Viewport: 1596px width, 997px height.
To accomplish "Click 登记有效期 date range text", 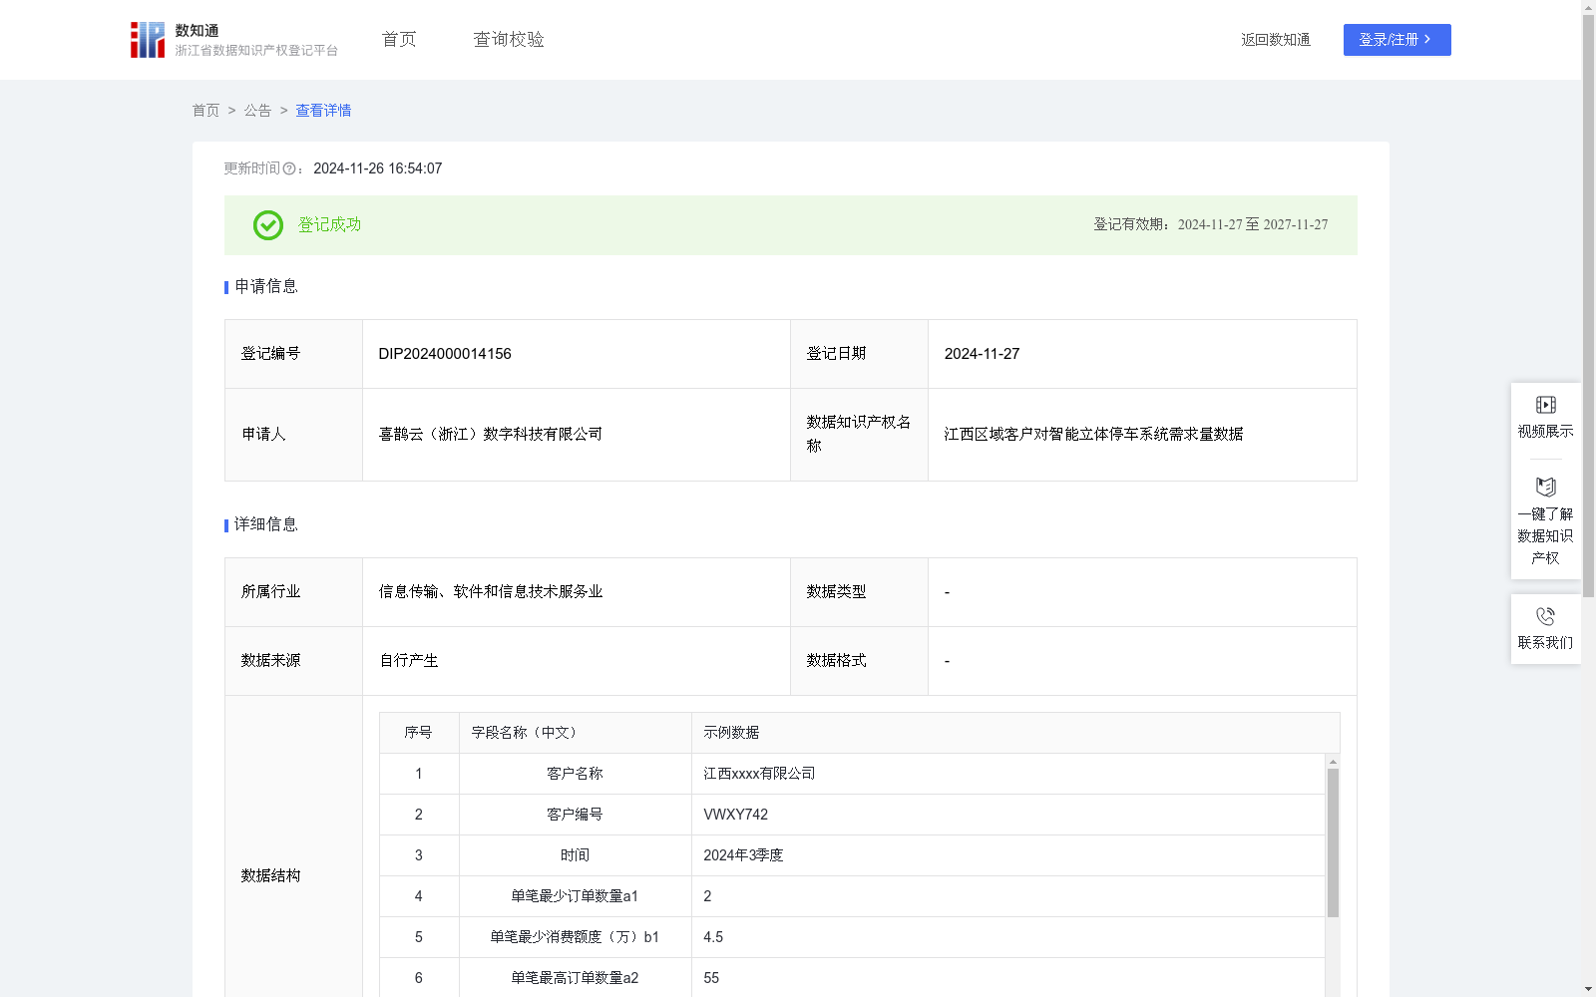I will pos(1211,225).
